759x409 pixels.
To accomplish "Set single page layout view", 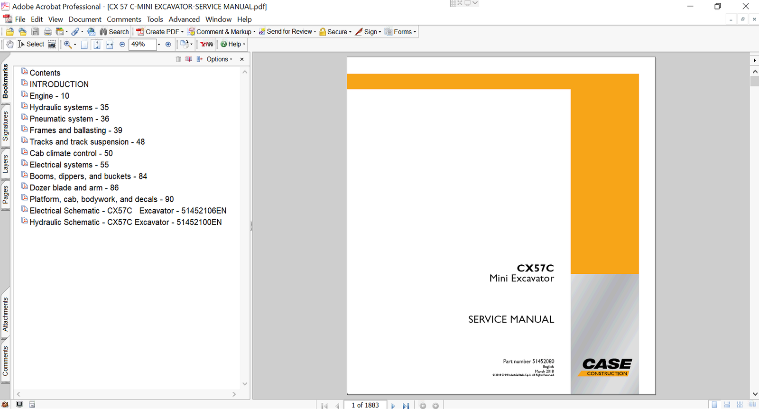I will click(x=714, y=405).
